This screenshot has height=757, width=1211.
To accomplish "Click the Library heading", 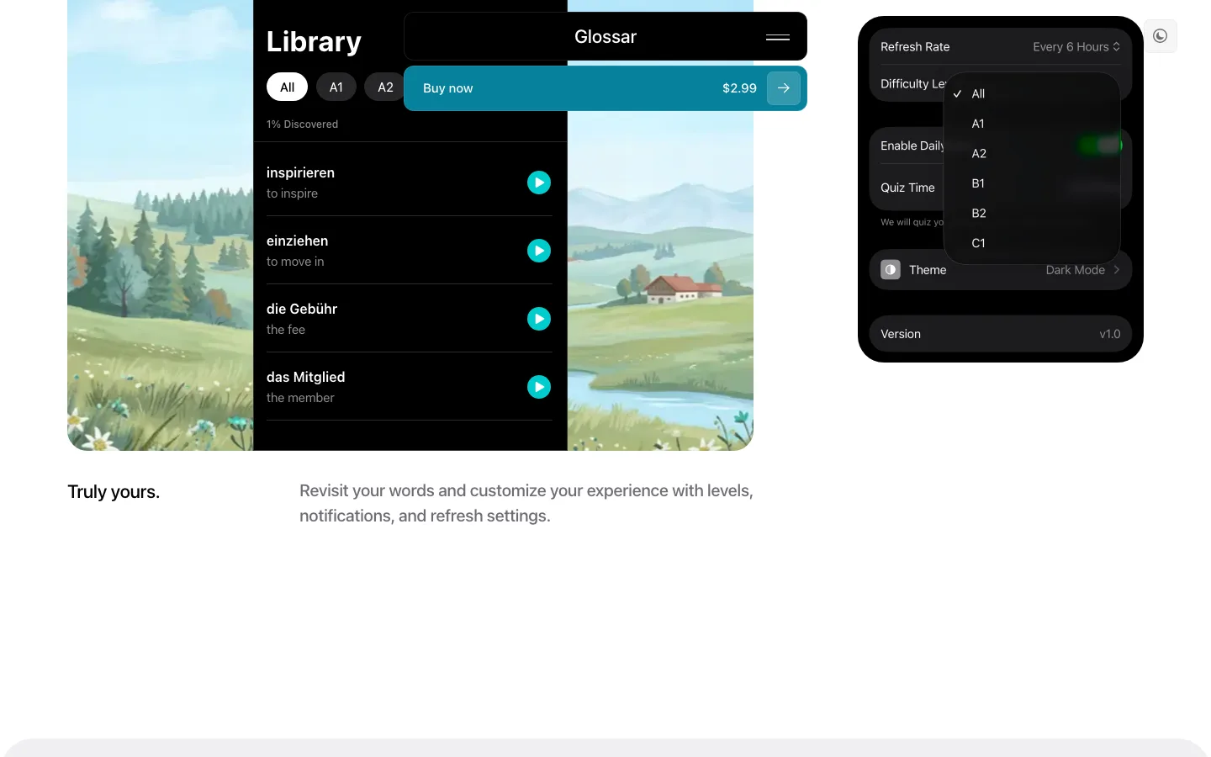I will (314, 41).
